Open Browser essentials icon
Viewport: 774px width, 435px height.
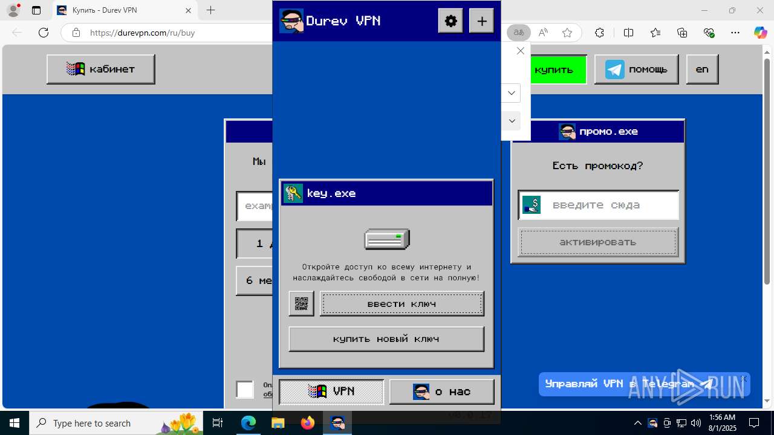[x=709, y=33]
